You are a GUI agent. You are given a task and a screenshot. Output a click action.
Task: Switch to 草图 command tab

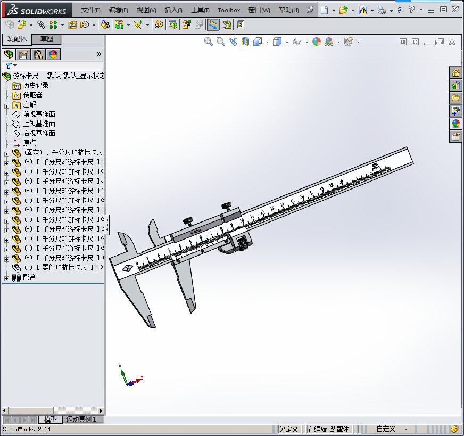pyautogui.click(x=46, y=39)
